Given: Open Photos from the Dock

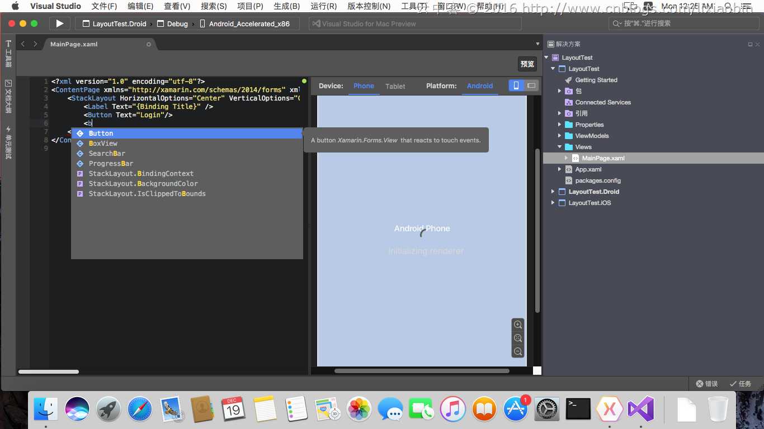Looking at the screenshot, I should pos(359,409).
